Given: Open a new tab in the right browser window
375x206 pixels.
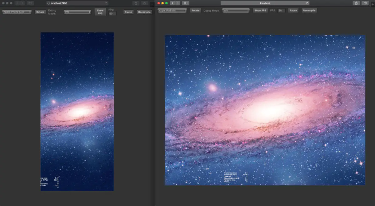Looking at the screenshot, I should click(372, 4).
